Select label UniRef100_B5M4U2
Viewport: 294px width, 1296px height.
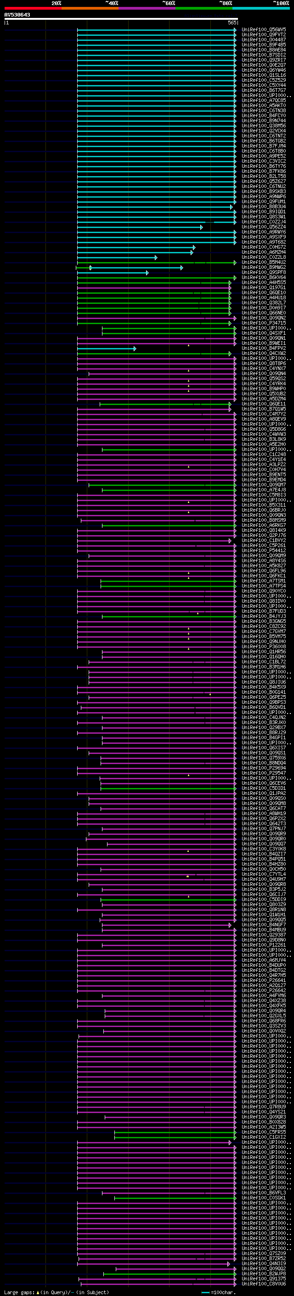point(264,262)
